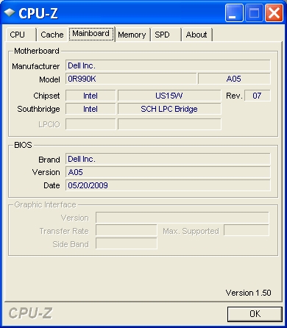
Task: Close the CPU-Z window
Action: (274, 13)
